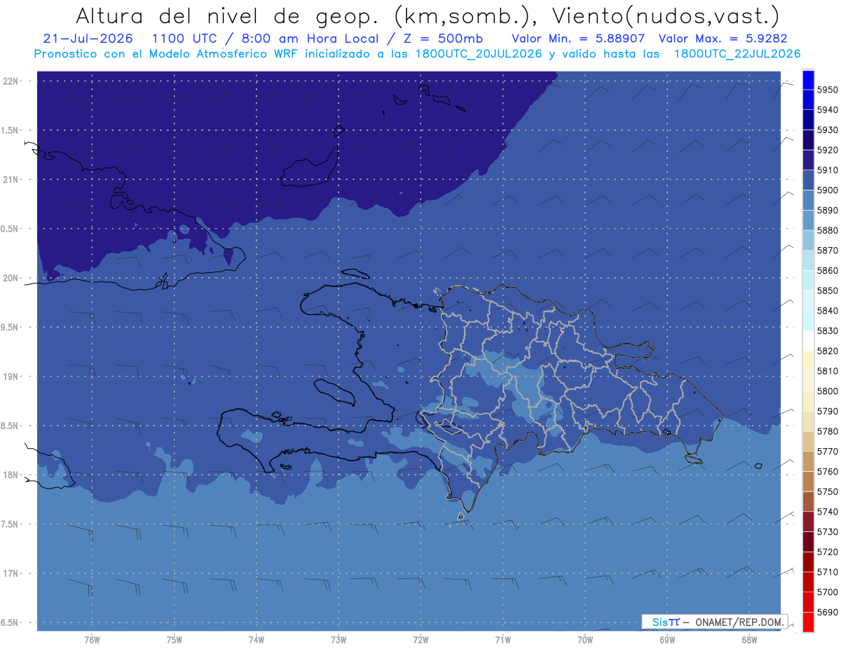Image resolution: width=841 pixels, height=649 pixels.
Task: Click the '5920' colorbar value
Action: click(x=827, y=150)
